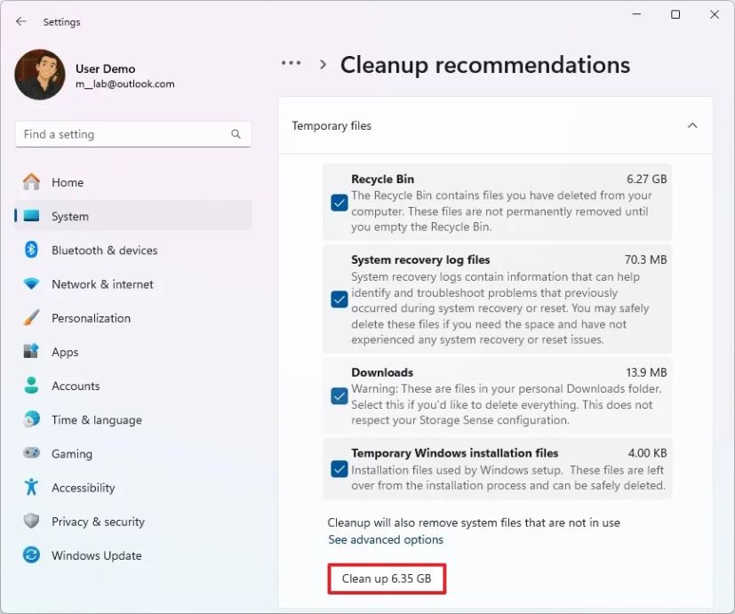Open the Windows Update label
The height and width of the screenshot is (614, 735).
tap(97, 555)
